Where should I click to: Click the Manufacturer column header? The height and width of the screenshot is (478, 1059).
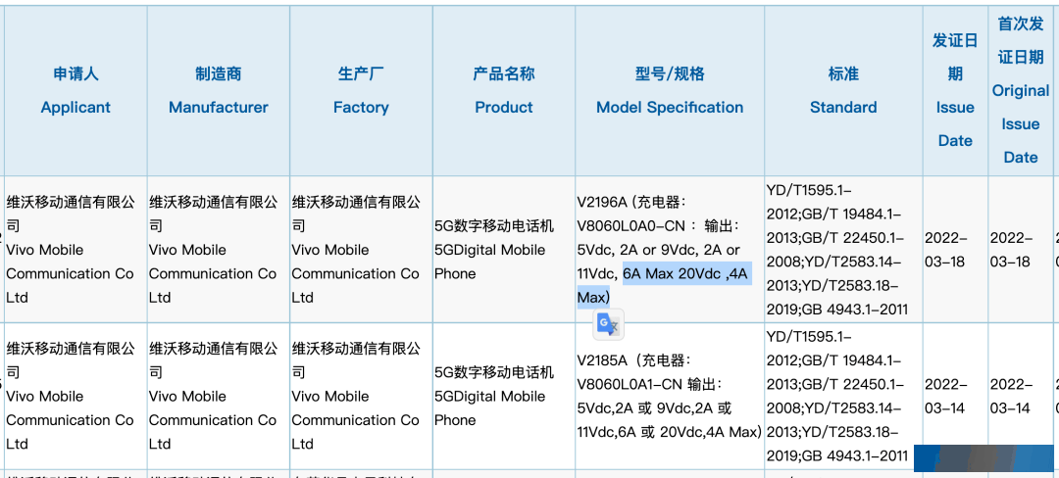218,91
